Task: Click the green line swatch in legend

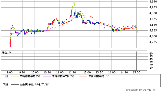Action: coord(15,76)
